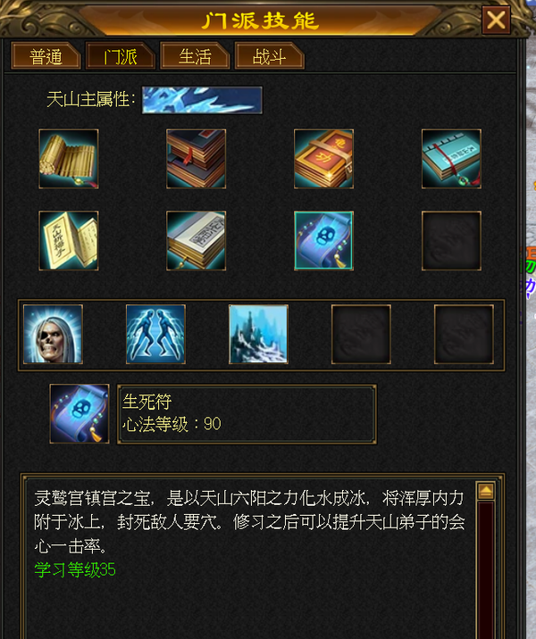The image size is (536, 639).
Task: Click the white-covered book skill icon
Action: [197, 240]
